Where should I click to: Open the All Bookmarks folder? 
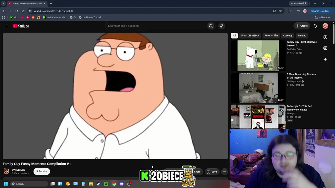pyautogui.click(x=324, y=17)
